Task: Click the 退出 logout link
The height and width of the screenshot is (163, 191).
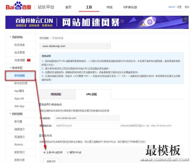Action: (x=187, y=7)
